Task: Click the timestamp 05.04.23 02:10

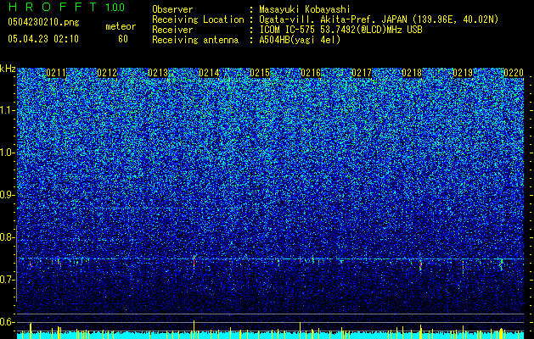Action: tap(43, 39)
